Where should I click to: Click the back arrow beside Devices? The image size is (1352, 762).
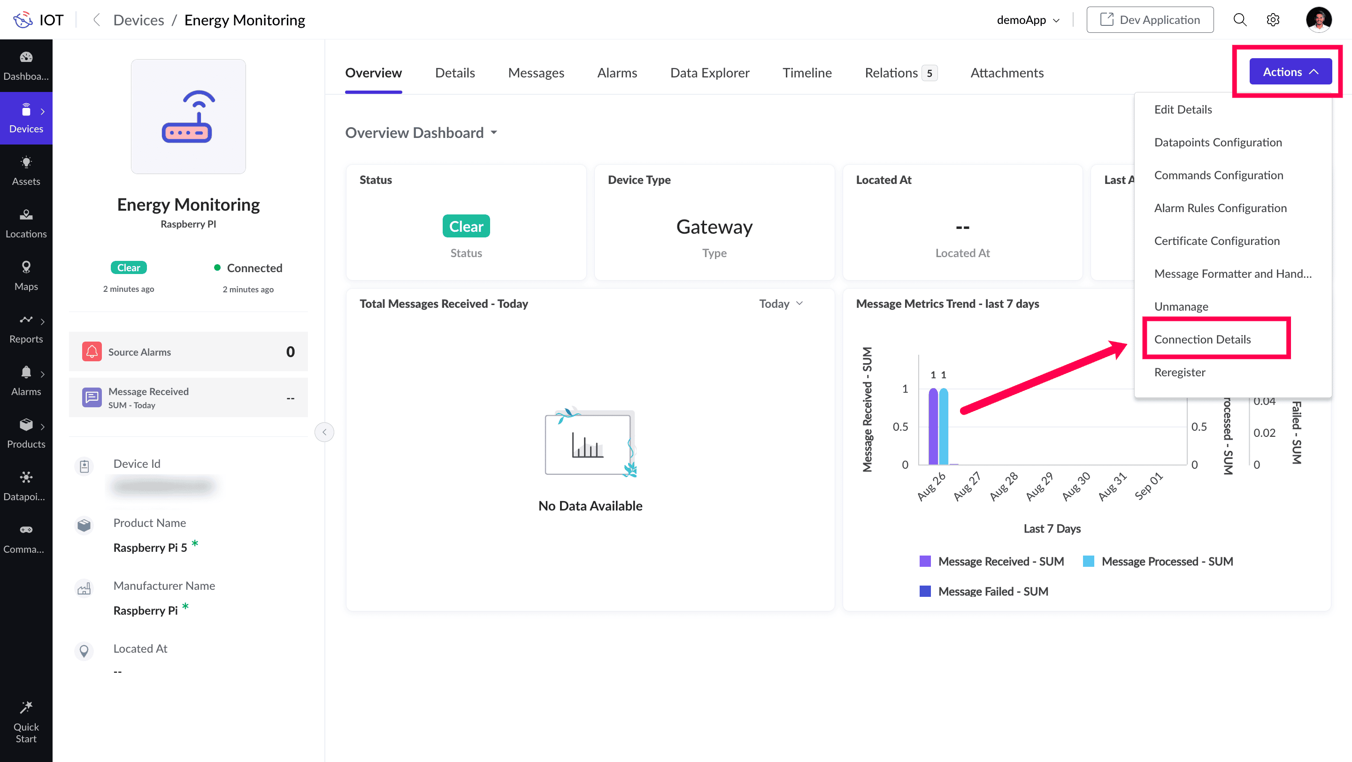coord(97,20)
